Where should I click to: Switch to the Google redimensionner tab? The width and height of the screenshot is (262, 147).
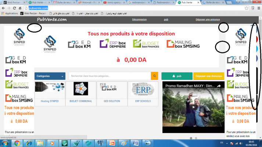click(x=139, y=3)
